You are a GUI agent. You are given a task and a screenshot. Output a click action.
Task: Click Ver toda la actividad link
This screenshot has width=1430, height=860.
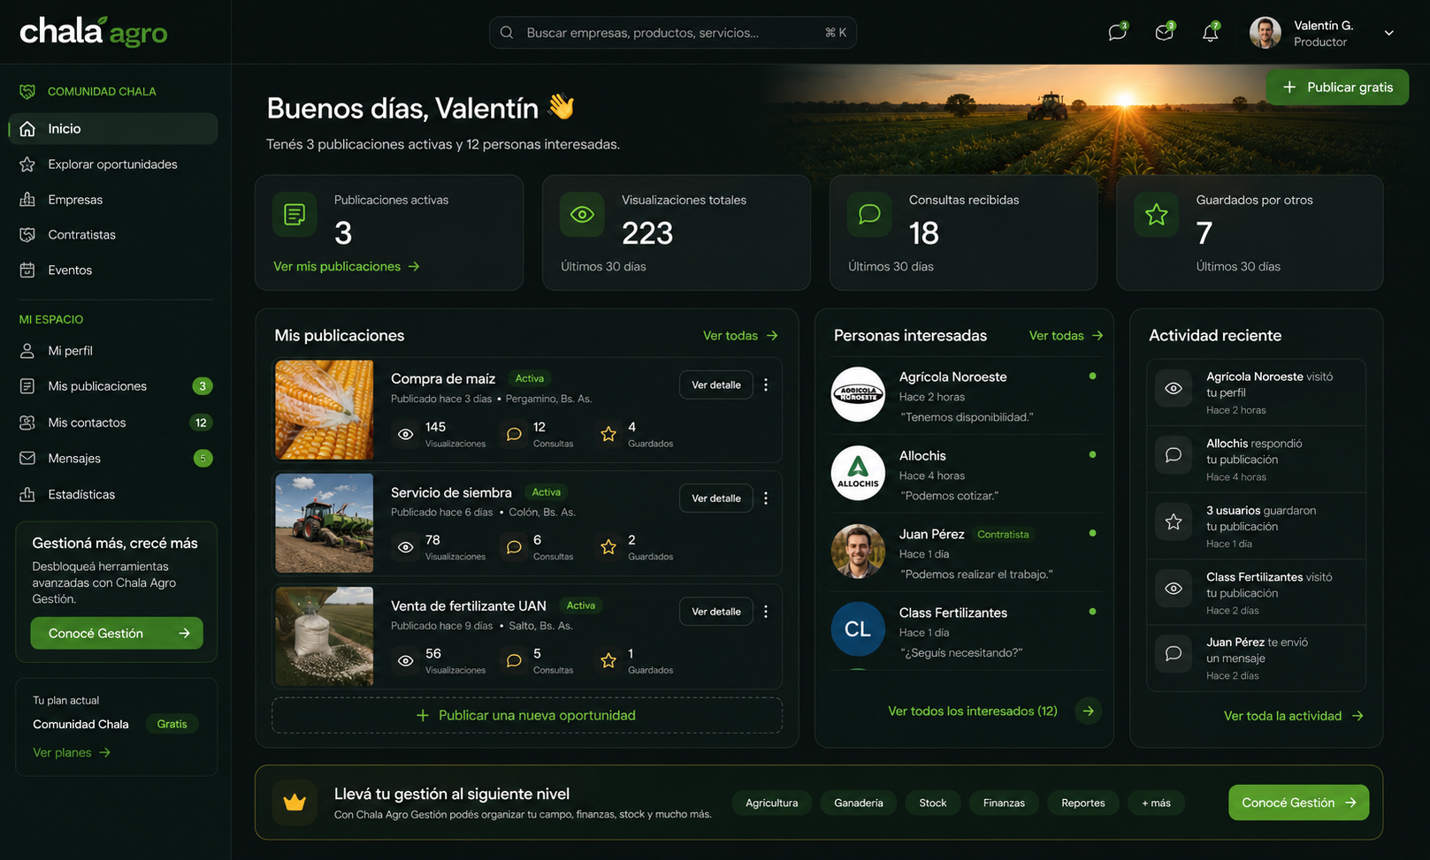pyautogui.click(x=1293, y=716)
